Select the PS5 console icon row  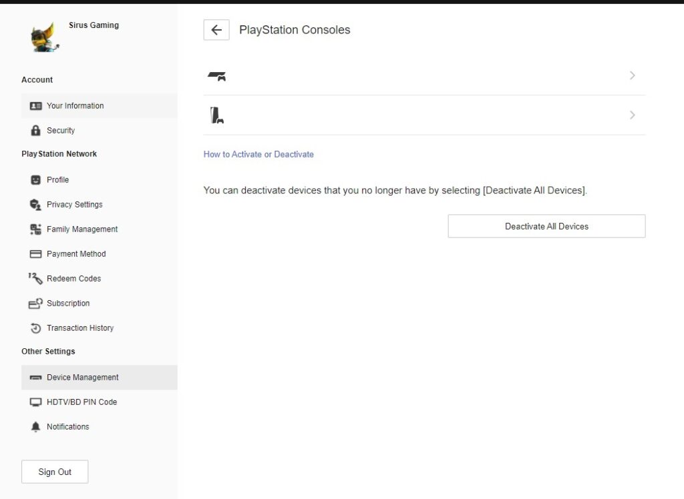[x=424, y=115]
